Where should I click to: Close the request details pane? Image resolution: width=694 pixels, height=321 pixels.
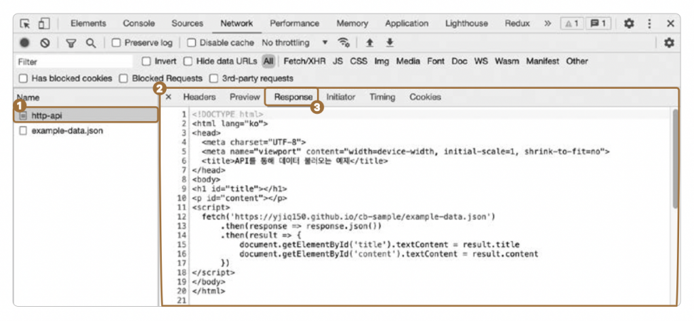tap(169, 97)
